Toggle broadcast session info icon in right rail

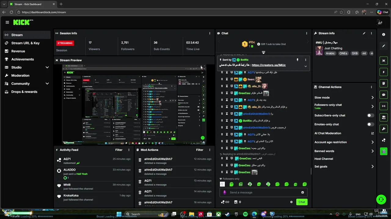click(384, 106)
